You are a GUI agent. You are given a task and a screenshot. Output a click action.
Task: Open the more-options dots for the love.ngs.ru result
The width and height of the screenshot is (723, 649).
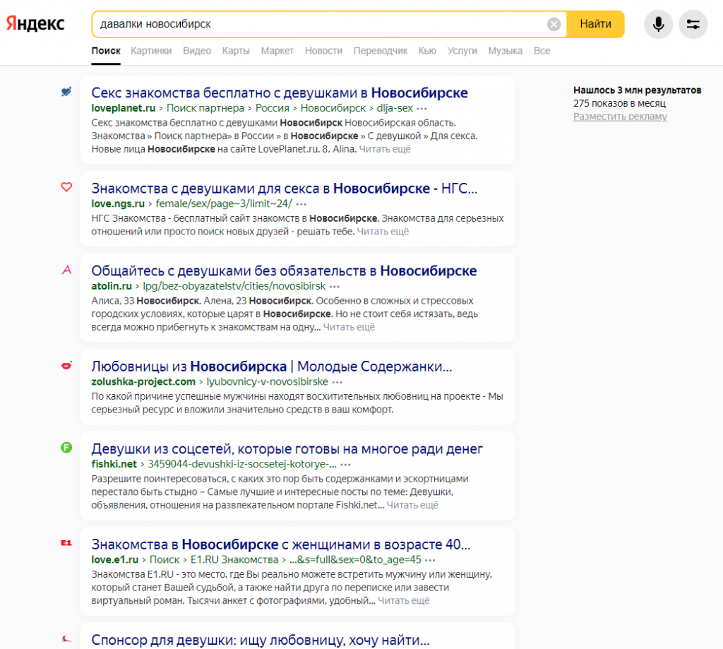click(301, 204)
